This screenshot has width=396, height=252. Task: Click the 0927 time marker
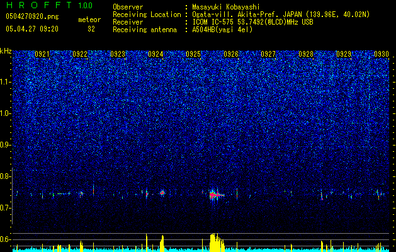point(268,54)
